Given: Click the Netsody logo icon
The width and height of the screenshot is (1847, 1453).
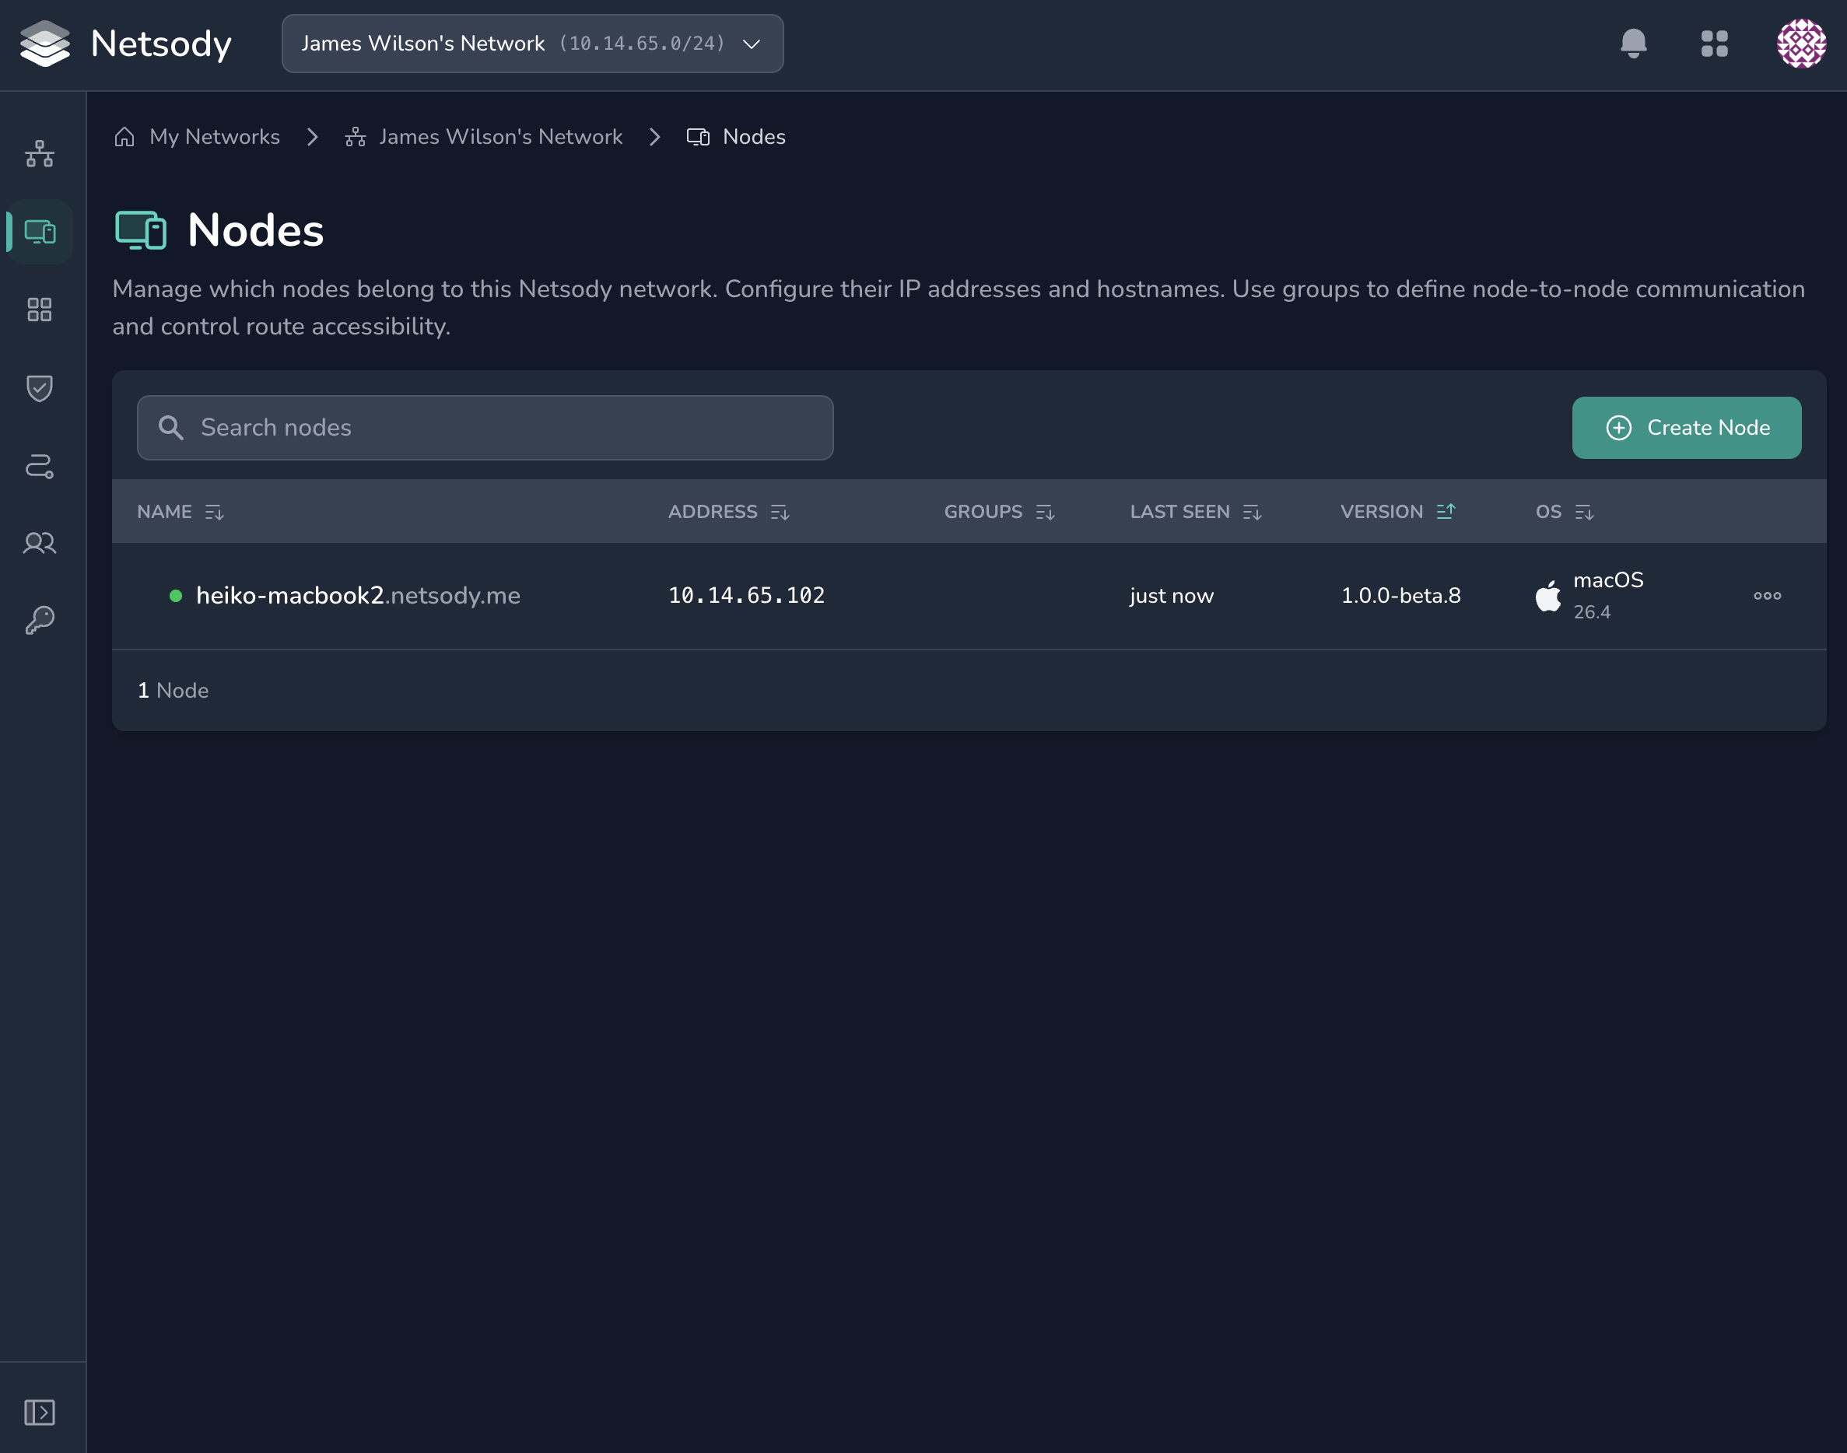Looking at the screenshot, I should [45, 44].
